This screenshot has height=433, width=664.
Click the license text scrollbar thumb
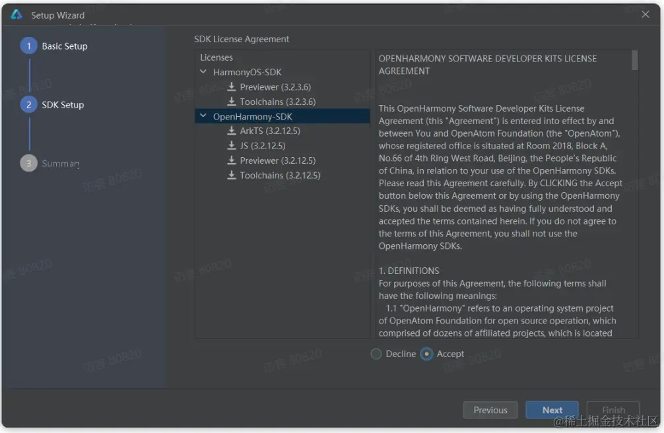(634, 60)
